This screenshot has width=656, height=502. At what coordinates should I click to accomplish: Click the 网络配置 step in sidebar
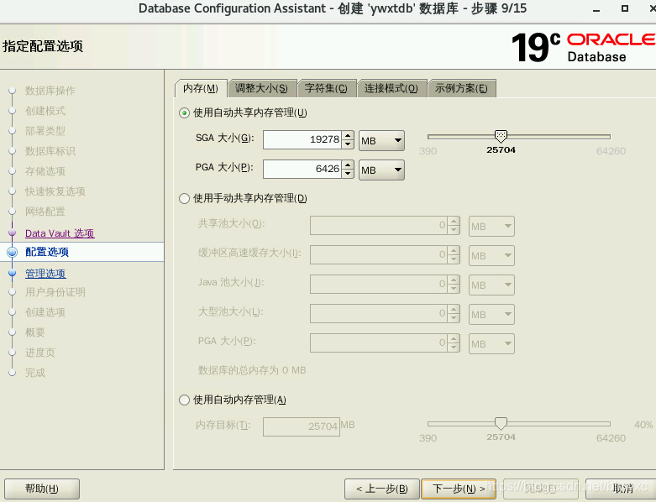pos(45,212)
